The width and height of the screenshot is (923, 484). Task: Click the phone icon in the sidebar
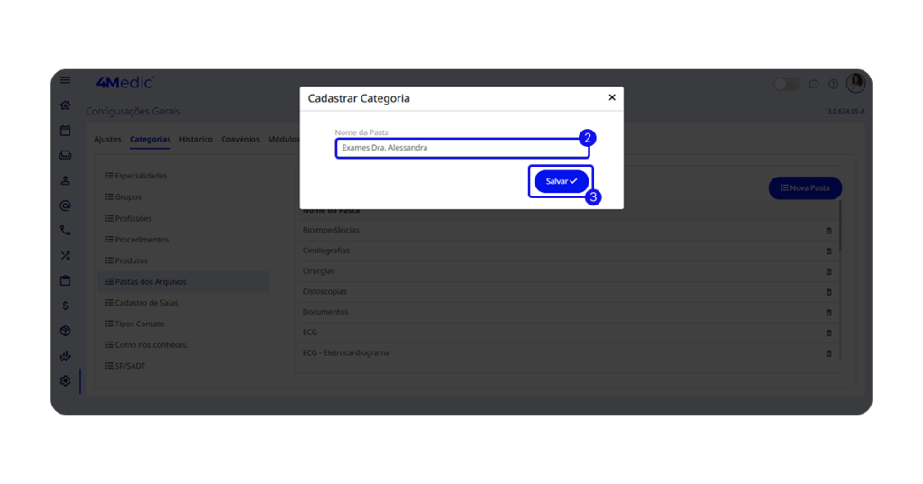(65, 231)
